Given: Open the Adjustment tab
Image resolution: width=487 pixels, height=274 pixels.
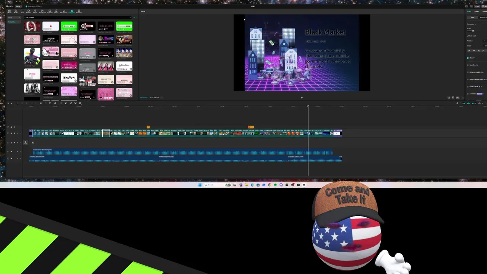Looking at the screenshot, I should tap(64, 11).
